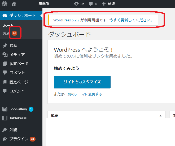The image size is (175, 146).
Task: Open the ダッシュボード menu item
Action: pyautogui.click(x=21, y=16)
